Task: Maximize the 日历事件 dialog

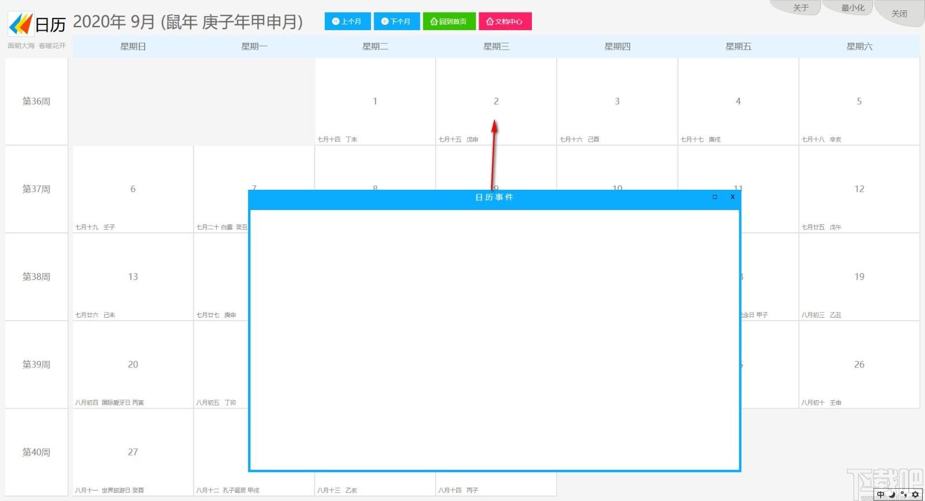Action: coord(715,197)
